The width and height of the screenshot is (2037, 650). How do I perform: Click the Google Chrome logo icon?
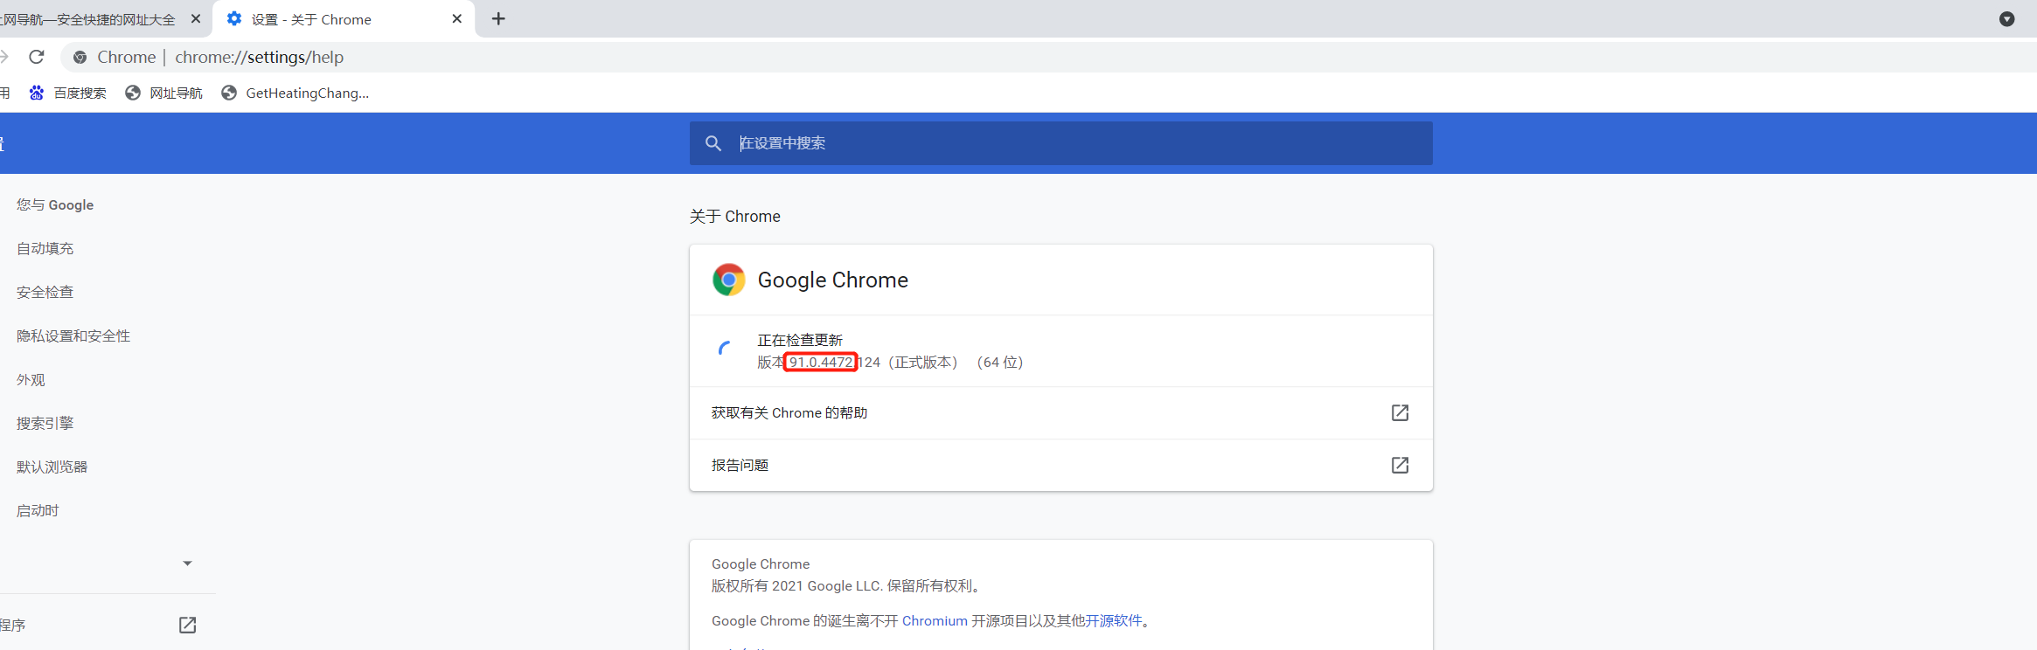(x=728, y=280)
